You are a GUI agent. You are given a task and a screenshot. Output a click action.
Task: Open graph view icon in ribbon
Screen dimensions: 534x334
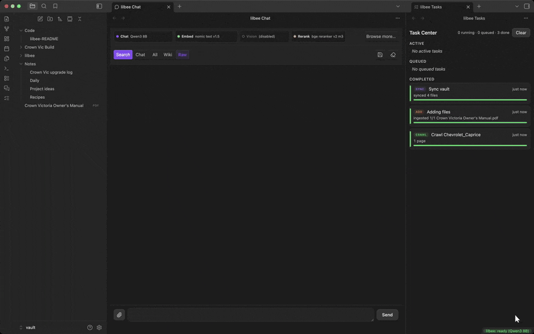click(x=7, y=29)
